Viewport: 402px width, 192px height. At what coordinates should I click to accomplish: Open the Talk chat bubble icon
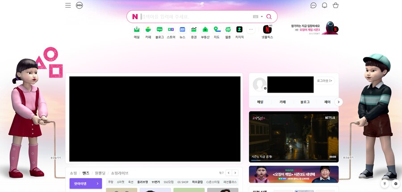pyautogui.click(x=313, y=5)
